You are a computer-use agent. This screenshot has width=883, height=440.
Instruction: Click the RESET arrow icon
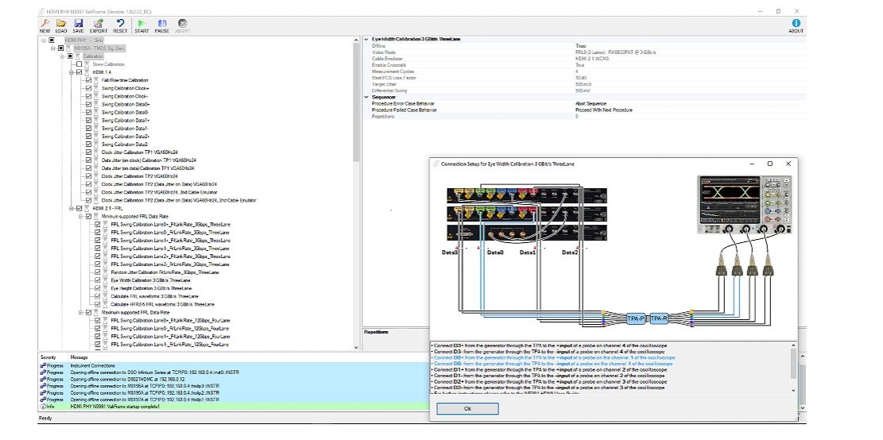[120, 23]
